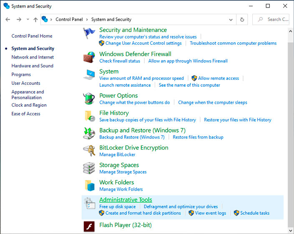Click Launch remote assistance link

pos(125,85)
